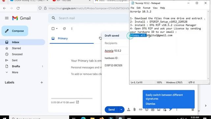This screenshot has height=119, width=211.
Task: Open storage details link icon
Action: pyautogui.click(x=77, y=102)
